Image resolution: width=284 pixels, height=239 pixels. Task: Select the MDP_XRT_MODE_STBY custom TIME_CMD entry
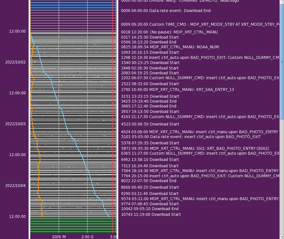tap(200, 24)
